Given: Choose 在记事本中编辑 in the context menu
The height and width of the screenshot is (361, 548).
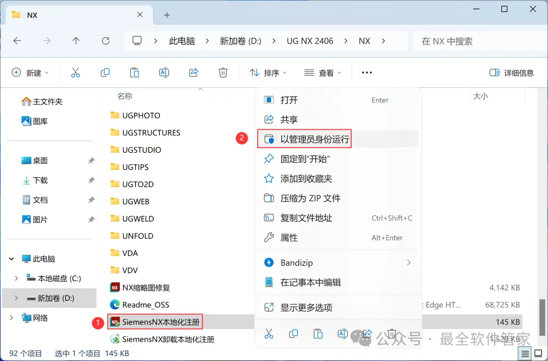Looking at the screenshot, I should pos(337,282).
